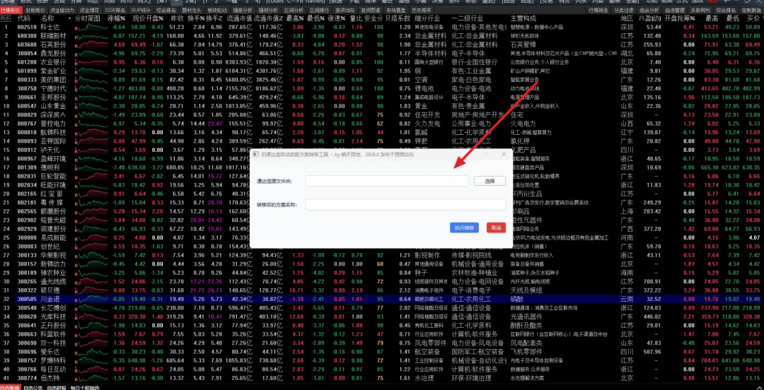This screenshot has width=764, height=390.
Task: Open the 市场复盘 tab
Action: click(x=395, y=10)
